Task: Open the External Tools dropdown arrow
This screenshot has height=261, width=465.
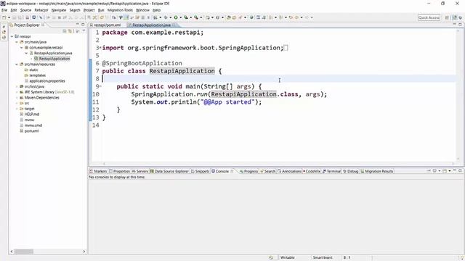Action: point(201,17)
